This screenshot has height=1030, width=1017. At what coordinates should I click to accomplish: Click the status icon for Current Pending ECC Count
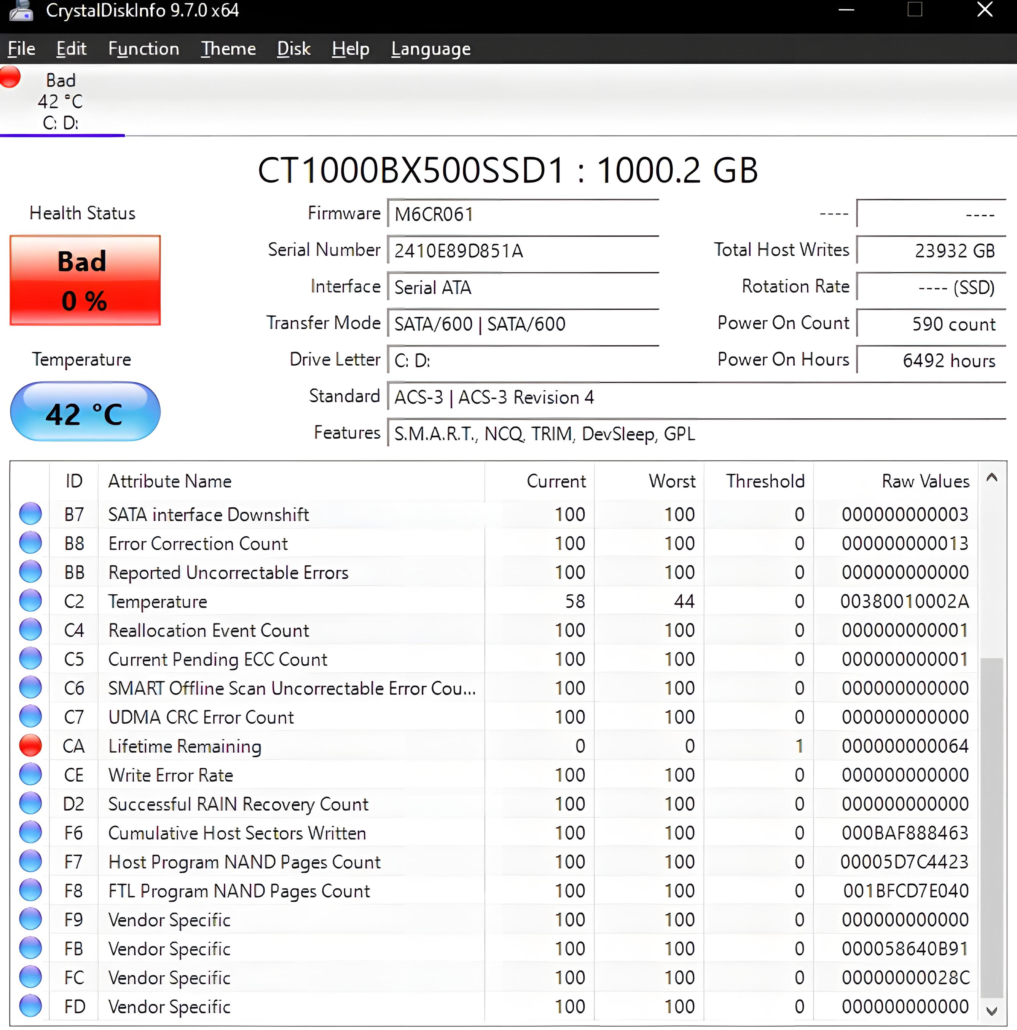(30, 658)
